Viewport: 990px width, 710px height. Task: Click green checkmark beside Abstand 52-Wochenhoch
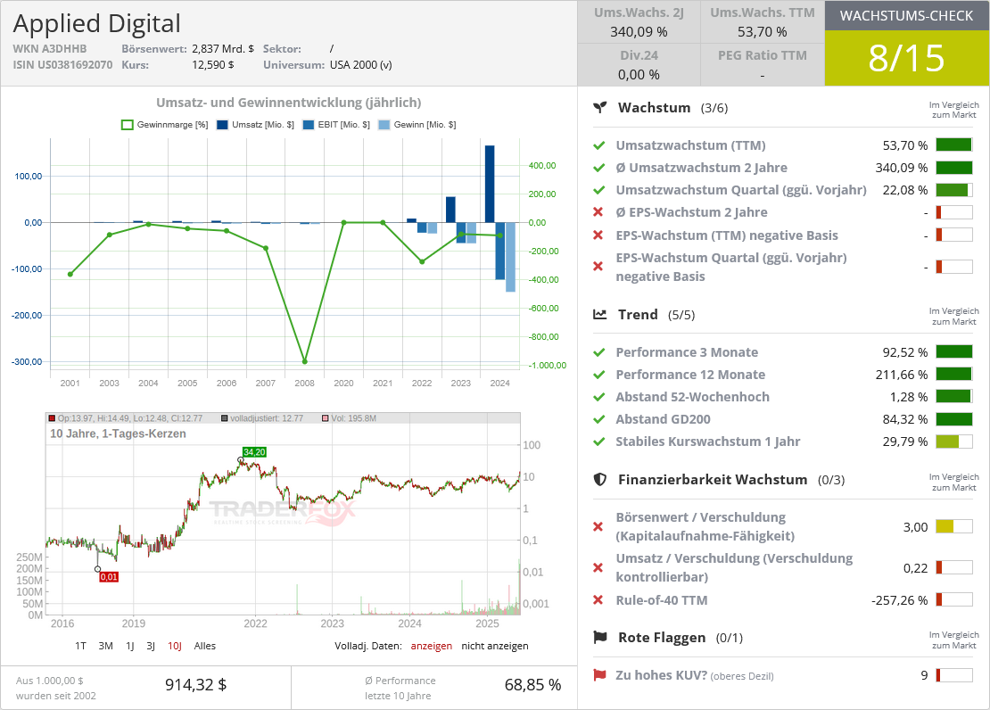[x=598, y=397]
